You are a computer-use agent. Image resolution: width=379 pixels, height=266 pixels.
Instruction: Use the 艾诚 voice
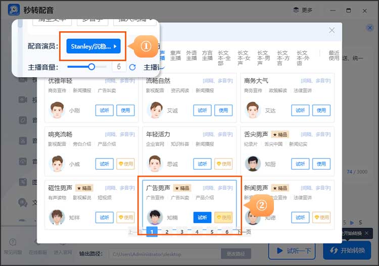click(x=223, y=111)
